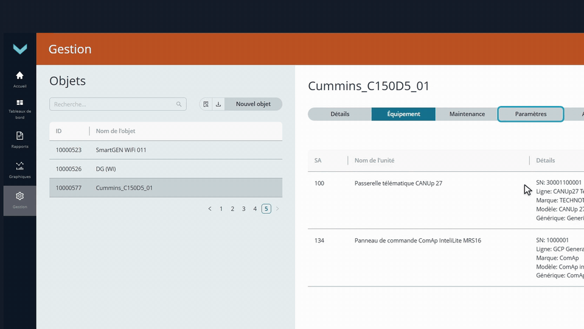Sort by Nom de l'objet header

(116, 131)
